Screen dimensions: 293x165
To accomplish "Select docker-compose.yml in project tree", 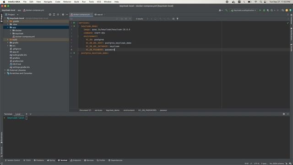I will pyautogui.click(x=23, y=37).
